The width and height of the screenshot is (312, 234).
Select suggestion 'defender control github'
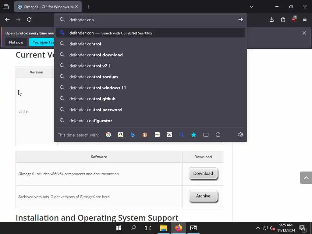click(151, 99)
